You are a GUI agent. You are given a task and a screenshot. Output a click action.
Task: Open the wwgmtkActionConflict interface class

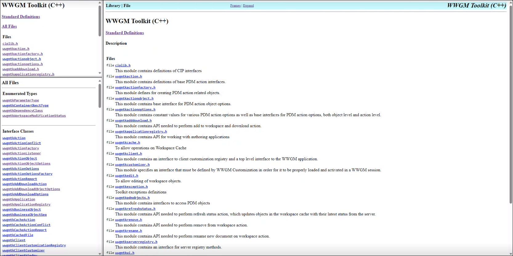point(22,143)
